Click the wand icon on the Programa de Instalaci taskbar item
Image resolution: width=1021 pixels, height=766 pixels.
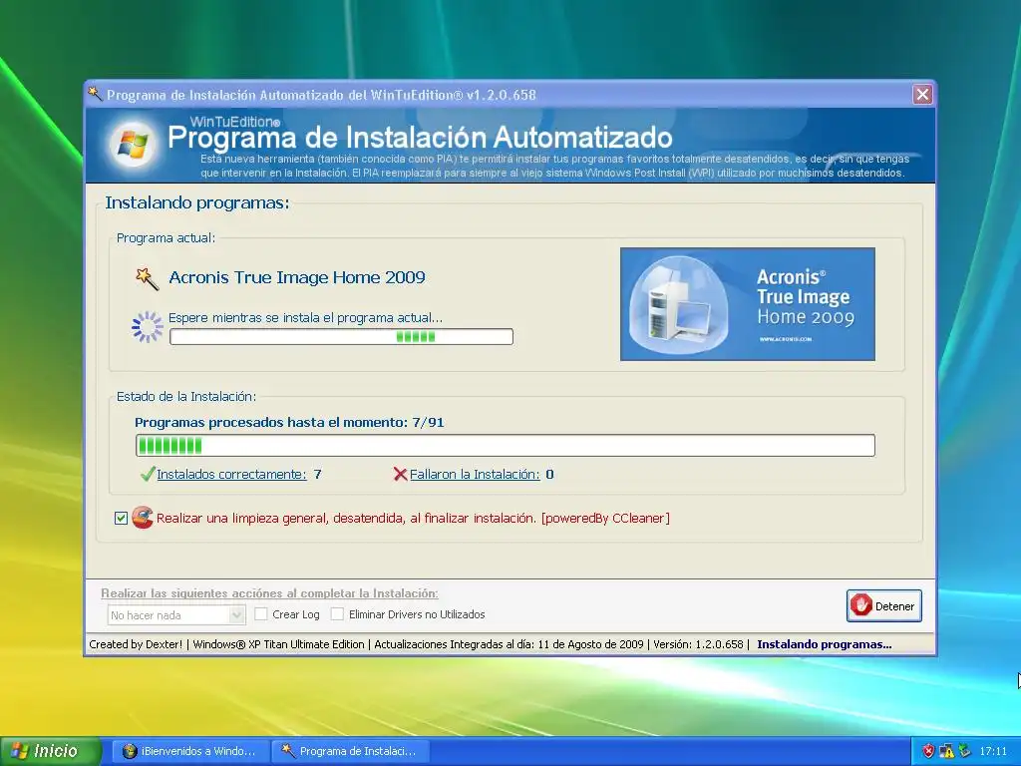click(288, 750)
